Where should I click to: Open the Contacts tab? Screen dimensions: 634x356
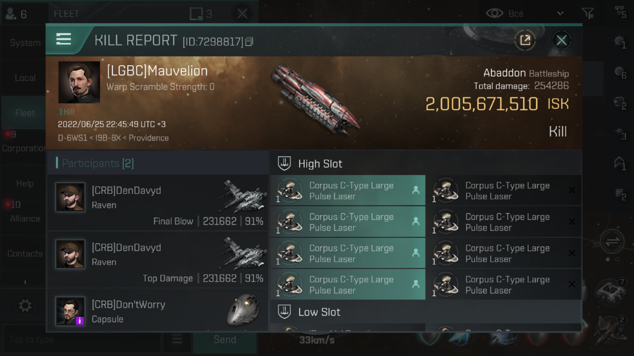tap(25, 254)
